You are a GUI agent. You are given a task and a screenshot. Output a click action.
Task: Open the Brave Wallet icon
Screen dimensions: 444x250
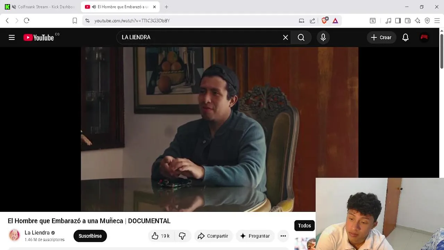(x=408, y=21)
